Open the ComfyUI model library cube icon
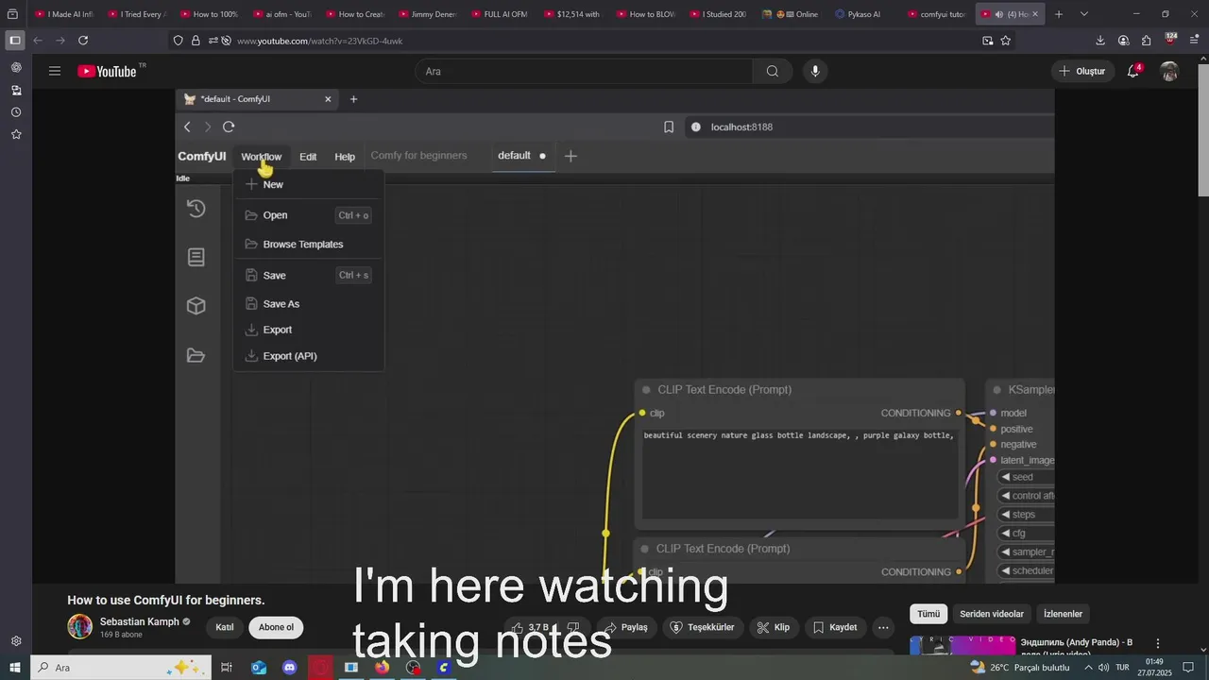The image size is (1209, 680). tap(196, 305)
